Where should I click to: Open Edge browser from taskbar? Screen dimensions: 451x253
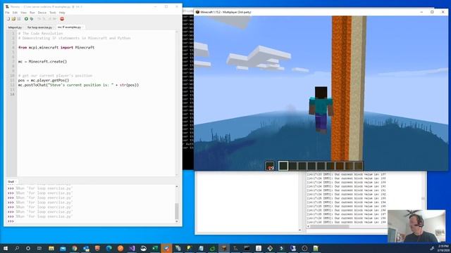click(109, 248)
